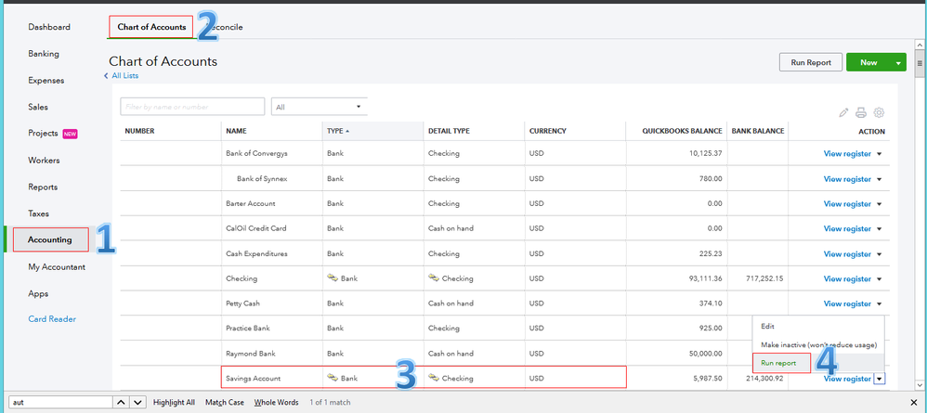Image resolution: width=927 pixels, height=413 pixels.
Task: Expand action arrow for Cash Expenditures
Action: click(x=879, y=254)
